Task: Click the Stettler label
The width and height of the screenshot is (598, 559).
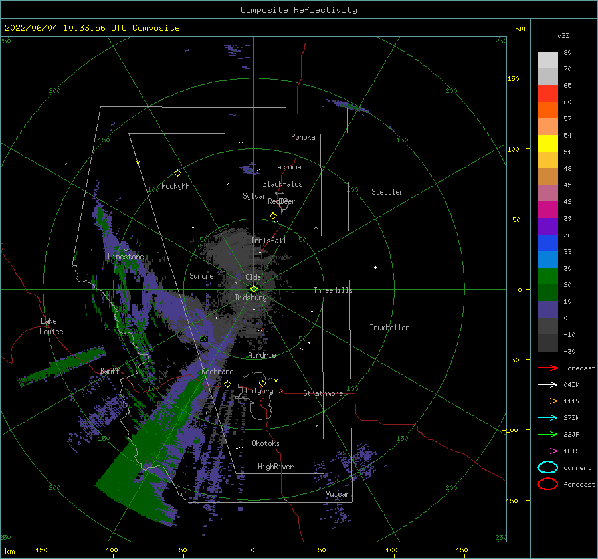Action: [x=387, y=192]
